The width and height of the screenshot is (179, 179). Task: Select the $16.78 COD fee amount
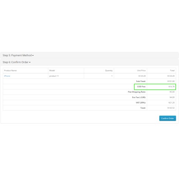[x=171, y=87]
